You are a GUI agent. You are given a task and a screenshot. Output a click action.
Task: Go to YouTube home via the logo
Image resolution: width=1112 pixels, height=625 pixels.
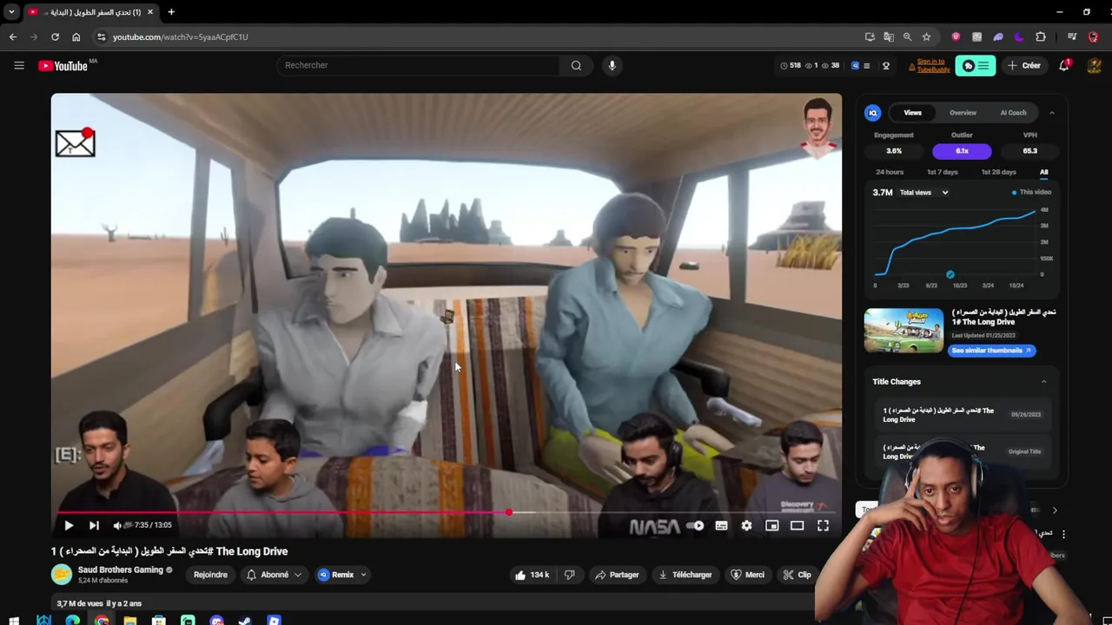point(63,66)
